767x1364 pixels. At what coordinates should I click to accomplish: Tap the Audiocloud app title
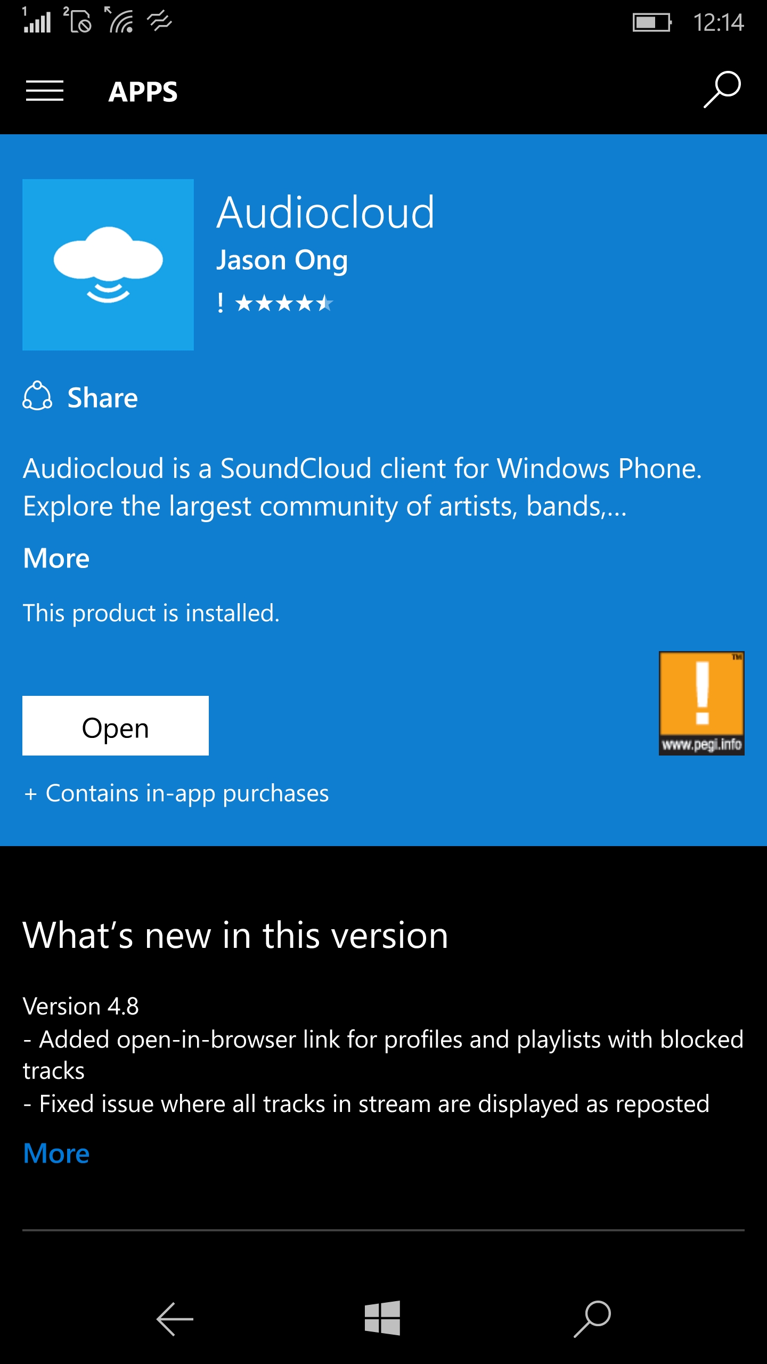pyautogui.click(x=325, y=213)
